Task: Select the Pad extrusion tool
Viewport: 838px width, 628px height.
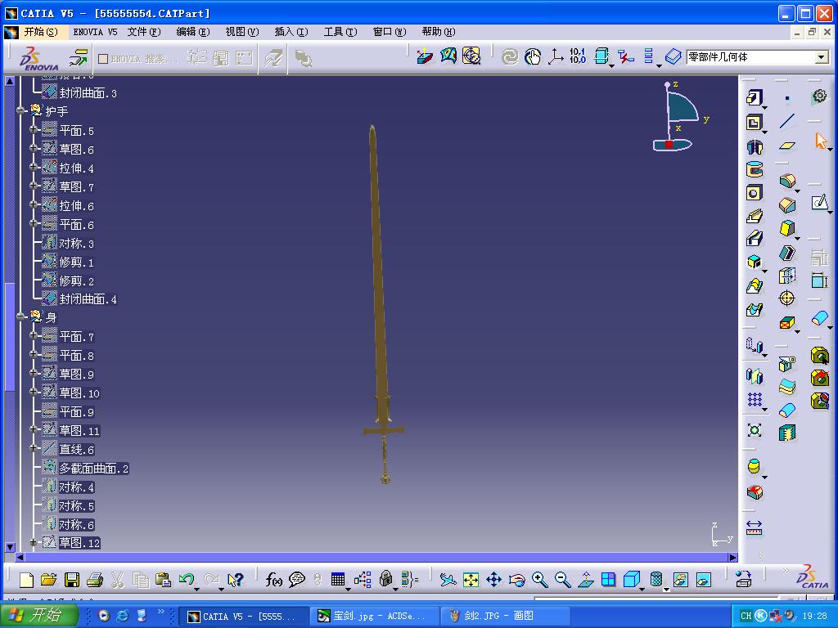Action: tap(754, 98)
